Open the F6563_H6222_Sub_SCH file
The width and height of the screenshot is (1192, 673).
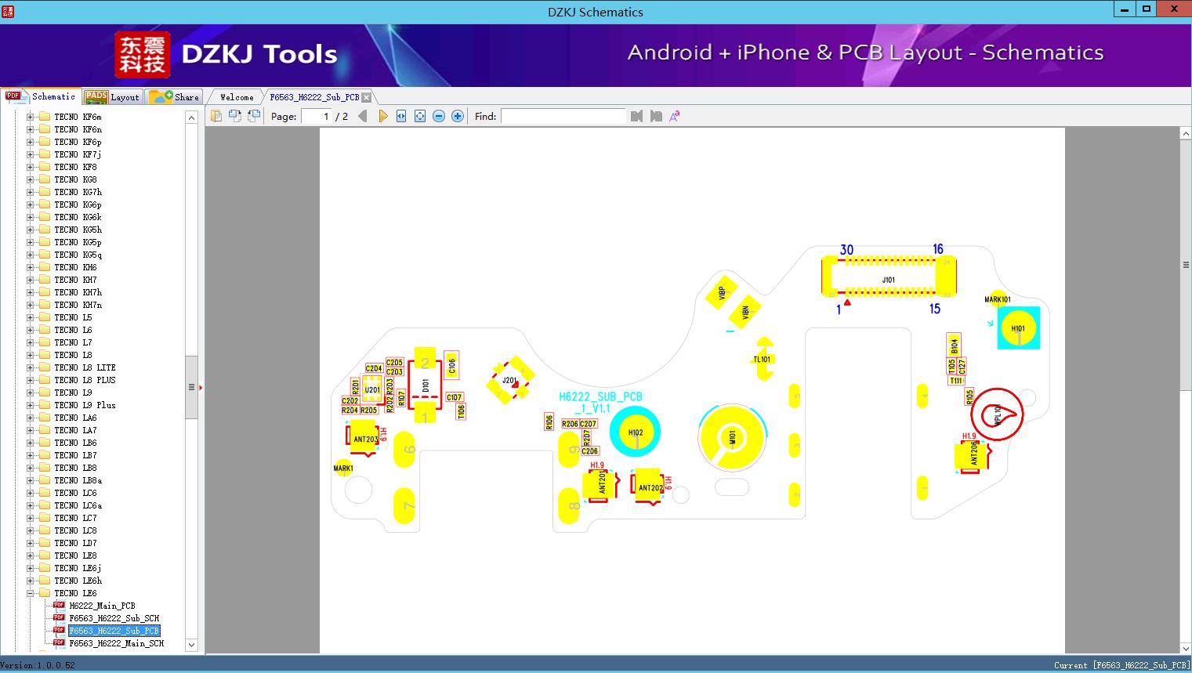114,618
